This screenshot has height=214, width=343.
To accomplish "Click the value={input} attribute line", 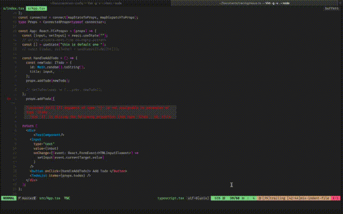I will pyautogui.click(x=46, y=148).
